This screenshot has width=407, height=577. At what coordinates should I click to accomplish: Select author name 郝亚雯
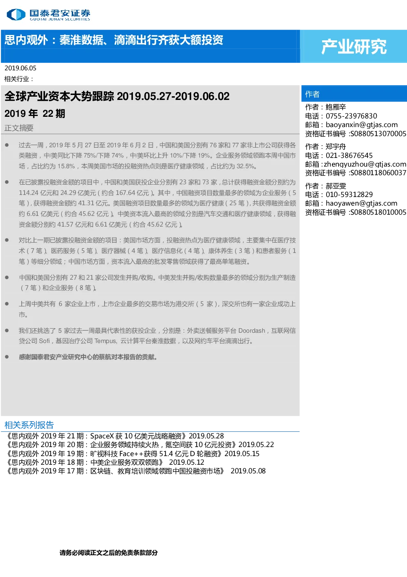[336, 186]
